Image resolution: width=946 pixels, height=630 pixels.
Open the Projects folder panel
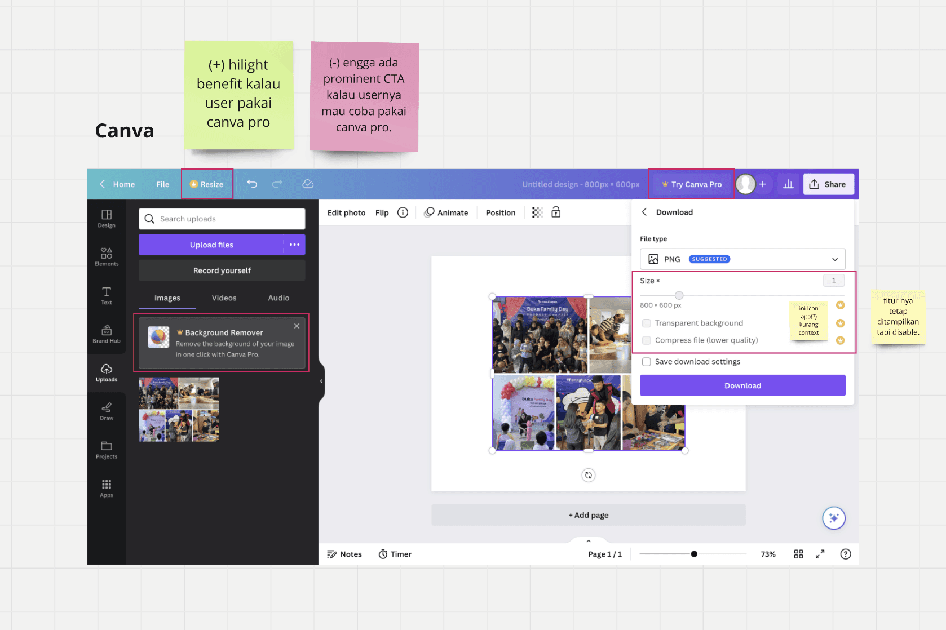(107, 450)
